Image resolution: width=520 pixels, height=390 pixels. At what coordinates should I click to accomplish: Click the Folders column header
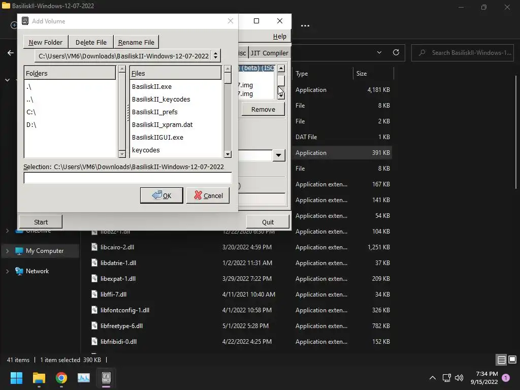(x=70, y=73)
